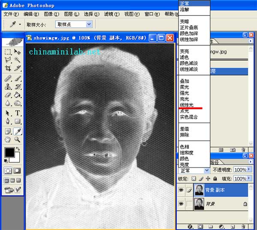Select the Magic Wand tool
The width and height of the screenshot is (257, 230).
18,60
